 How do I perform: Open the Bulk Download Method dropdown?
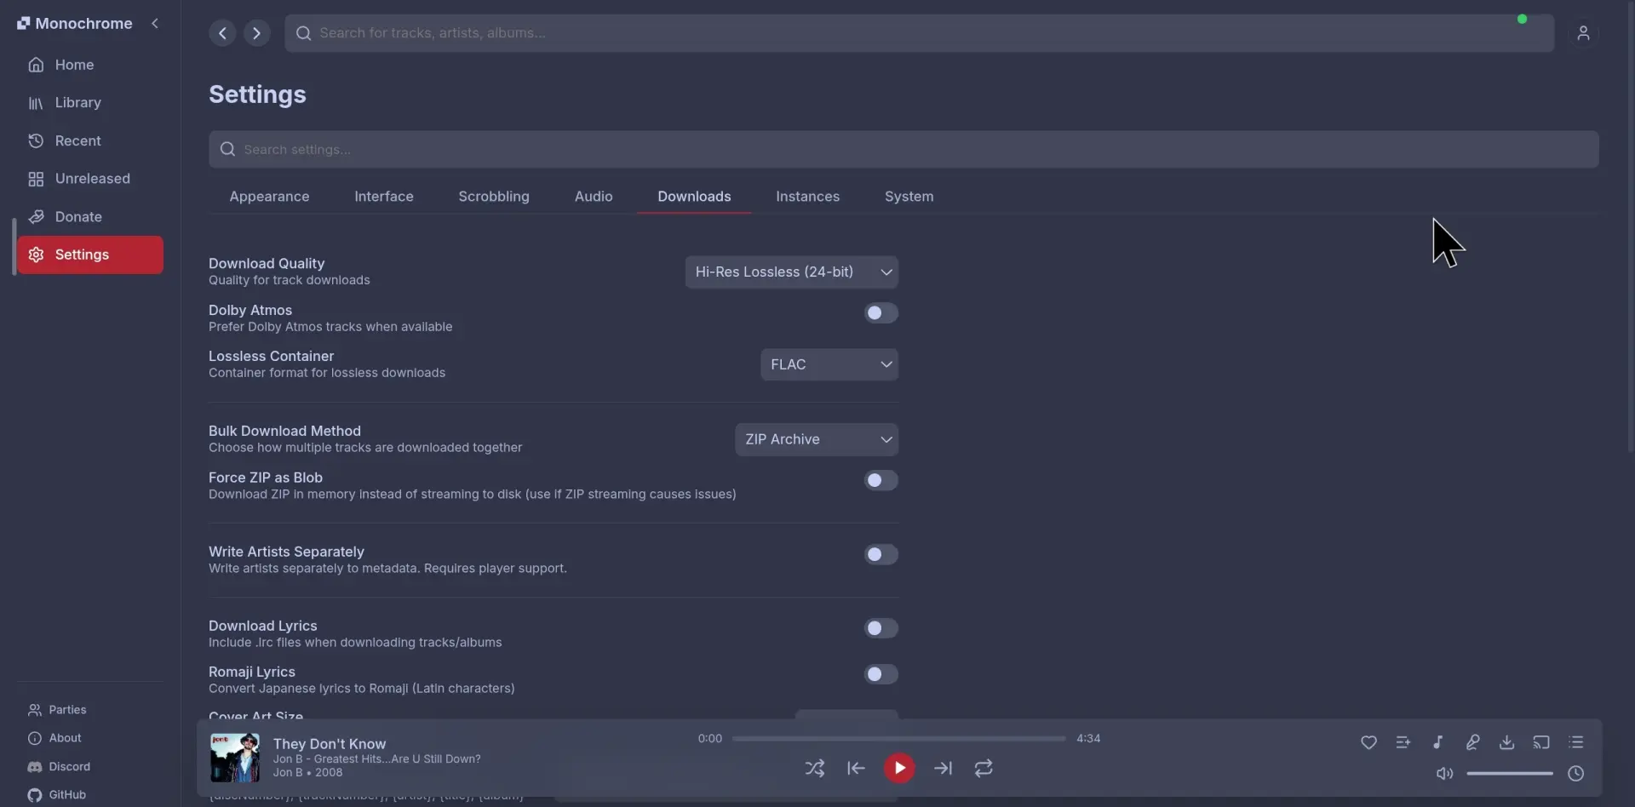(817, 440)
